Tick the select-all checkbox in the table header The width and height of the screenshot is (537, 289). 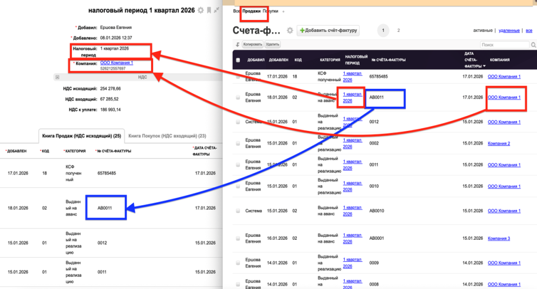point(238,60)
